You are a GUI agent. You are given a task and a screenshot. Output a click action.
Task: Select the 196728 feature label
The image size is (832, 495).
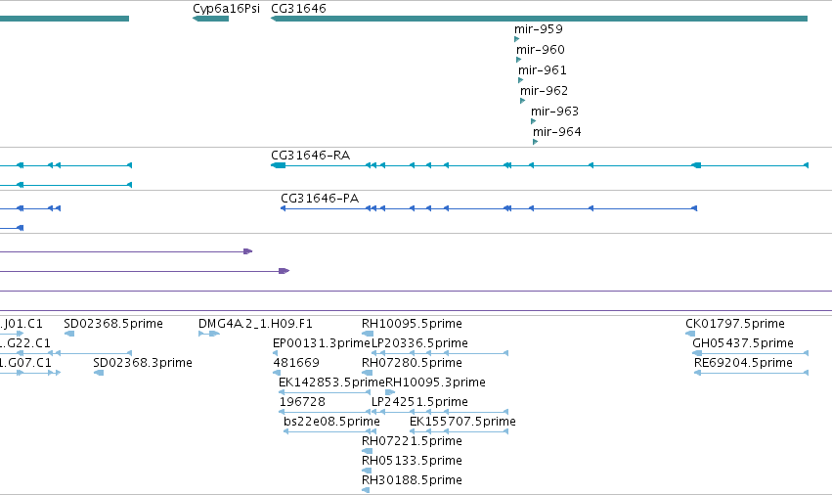click(x=302, y=402)
